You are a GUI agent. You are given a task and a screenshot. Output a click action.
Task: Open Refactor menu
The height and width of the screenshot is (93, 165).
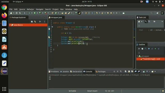click(x=30, y=9)
